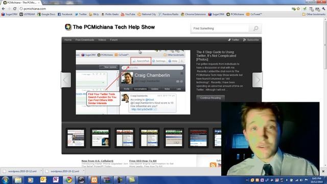The height and width of the screenshot is (184, 327).
Task: Open the Videos menu item
Action: [x=102, y=40]
